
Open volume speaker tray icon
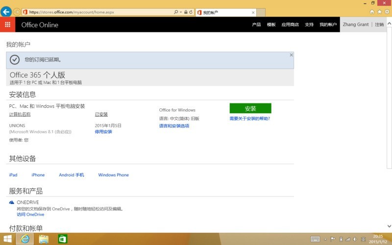355,239
